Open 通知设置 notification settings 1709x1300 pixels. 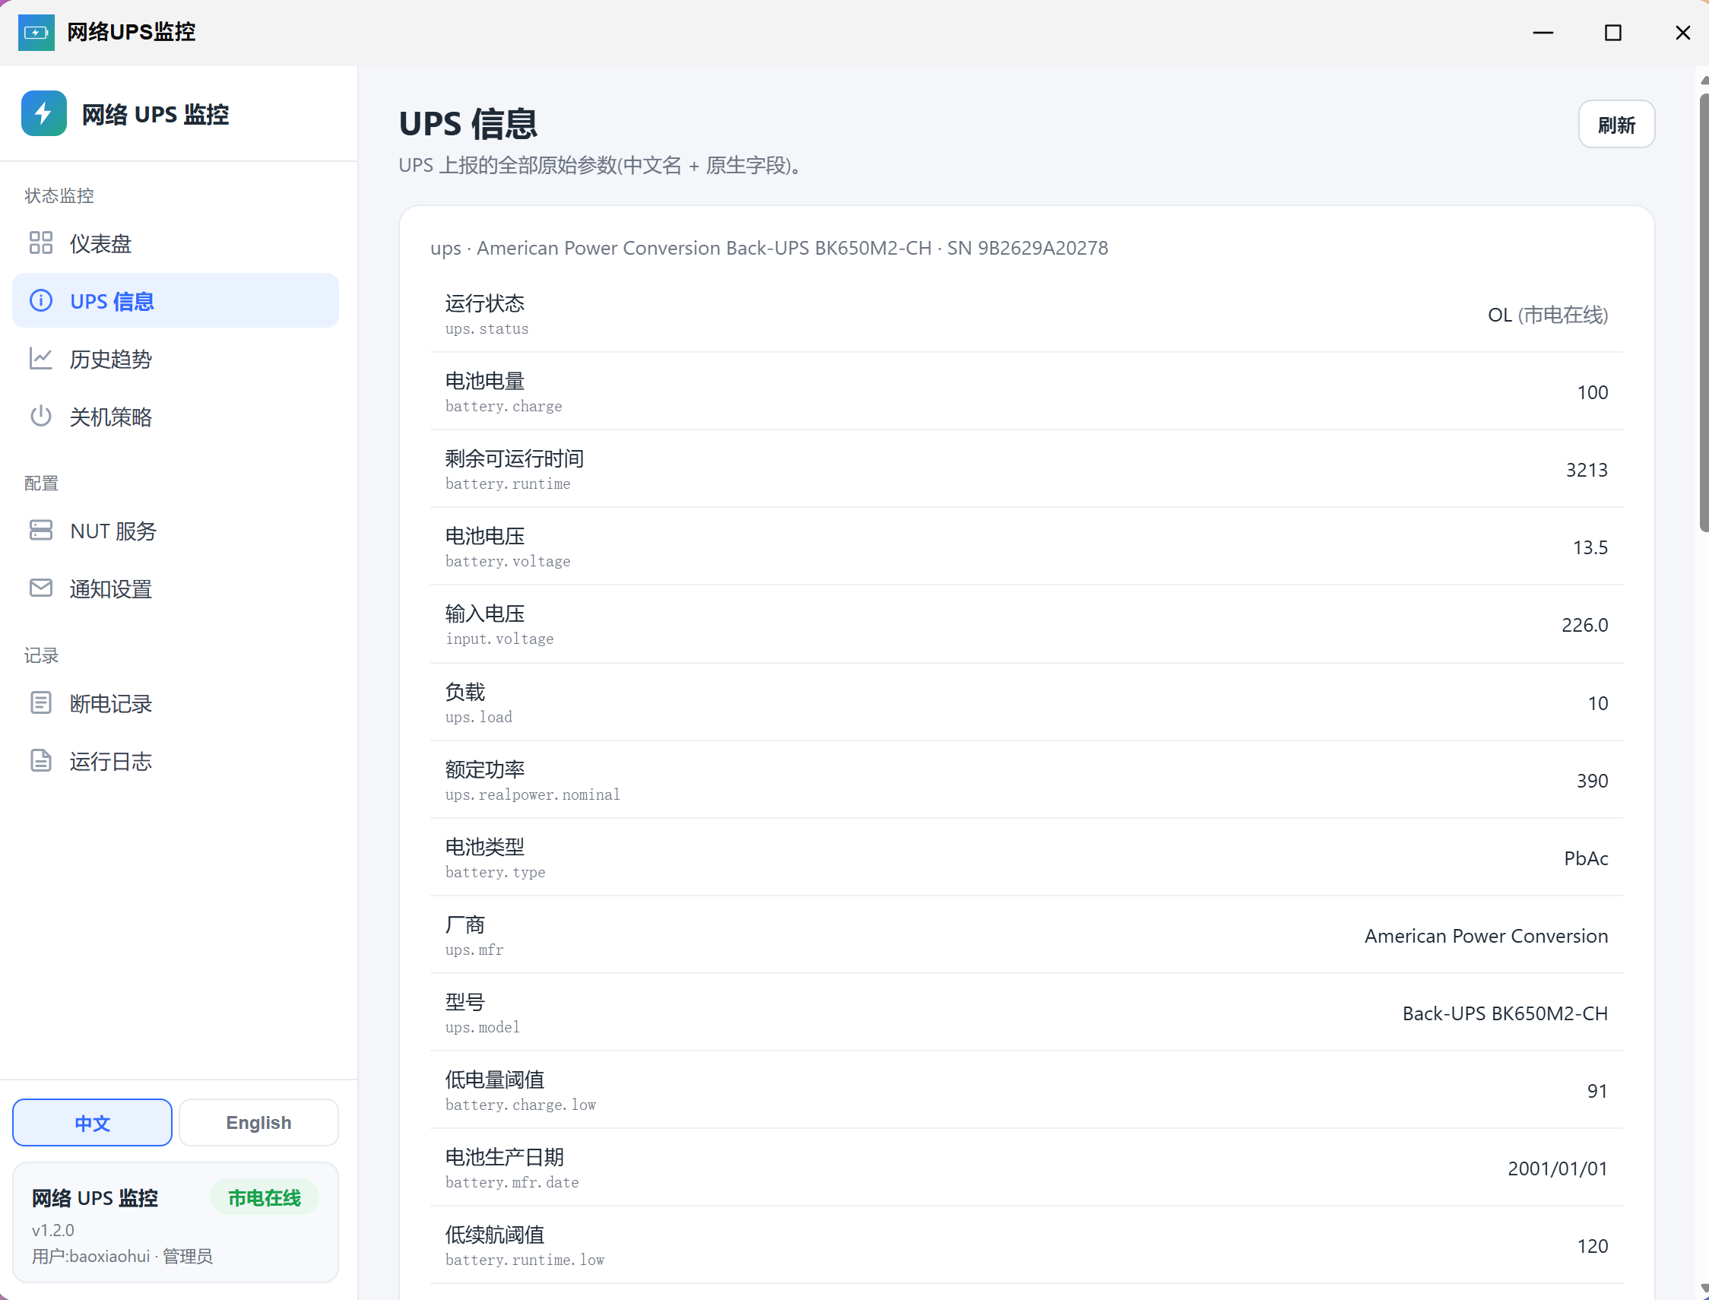pos(176,588)
